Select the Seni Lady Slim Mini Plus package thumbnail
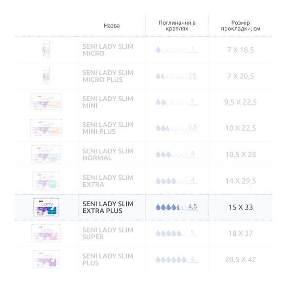The width and height of the screenshot is (287, 287). pos(46,128)
